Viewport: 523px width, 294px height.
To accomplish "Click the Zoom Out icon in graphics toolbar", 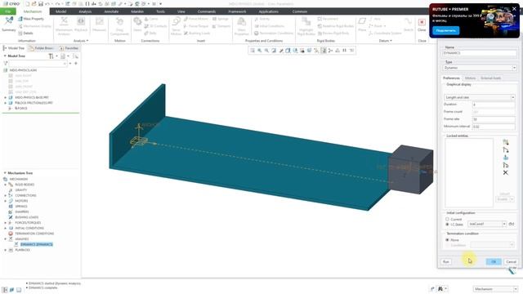I will pyautogui.click(x=266, y=51).
